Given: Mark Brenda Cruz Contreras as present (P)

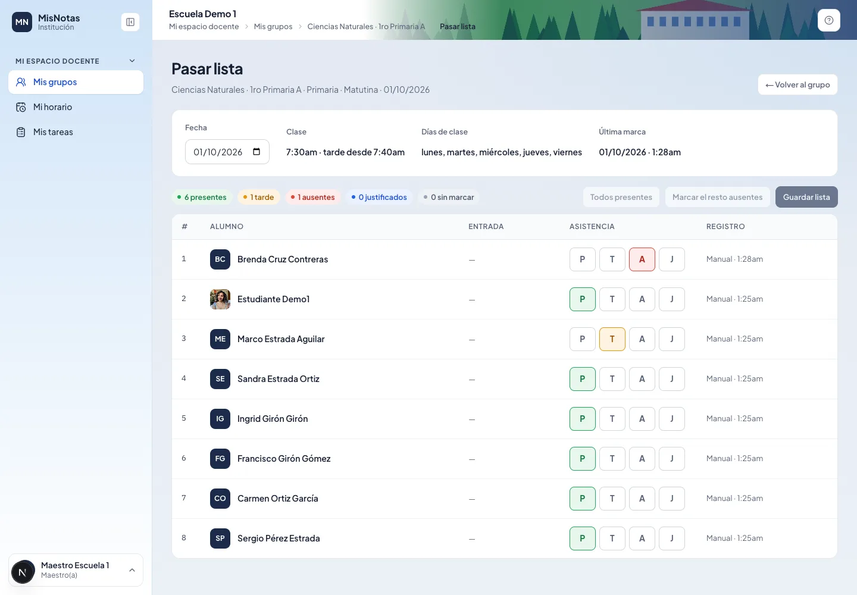Looking at the screenshot, I should 583,259.
